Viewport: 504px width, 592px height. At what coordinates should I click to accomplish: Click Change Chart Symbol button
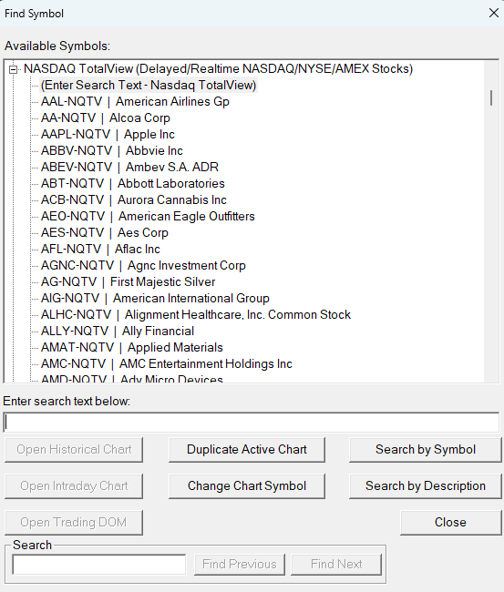pyautogui.click(x=247, y=486)
